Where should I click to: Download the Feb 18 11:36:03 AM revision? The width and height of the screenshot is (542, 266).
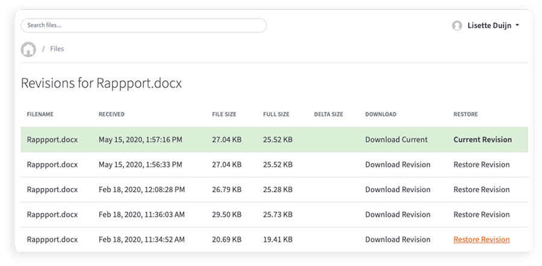pos(397,214)
